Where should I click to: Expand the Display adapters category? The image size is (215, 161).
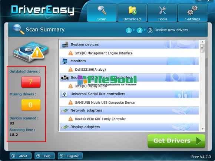coord(129,127)
